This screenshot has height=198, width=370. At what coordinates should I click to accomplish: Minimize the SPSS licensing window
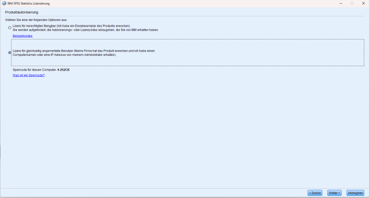coord(341,3)
